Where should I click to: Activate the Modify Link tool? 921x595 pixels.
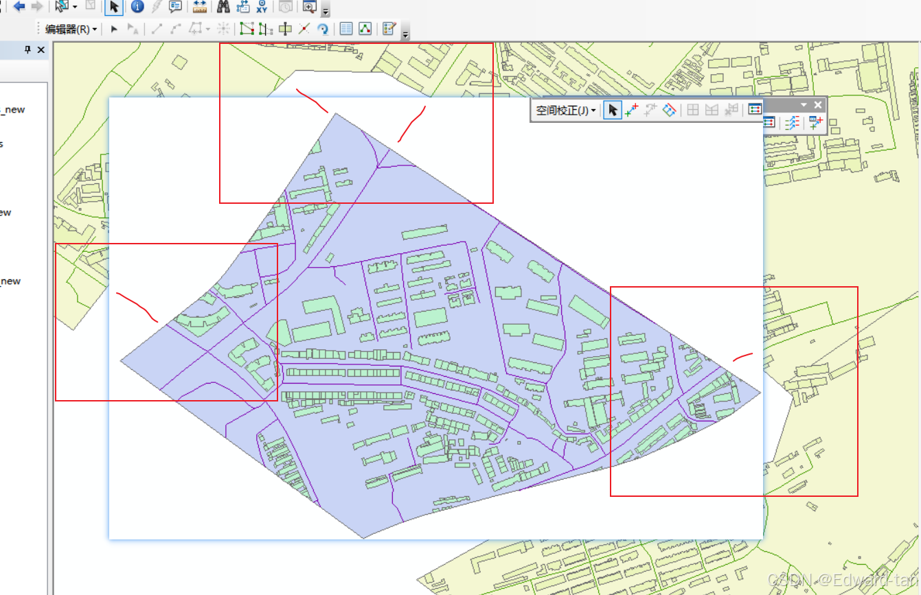[x=650, y=110]
